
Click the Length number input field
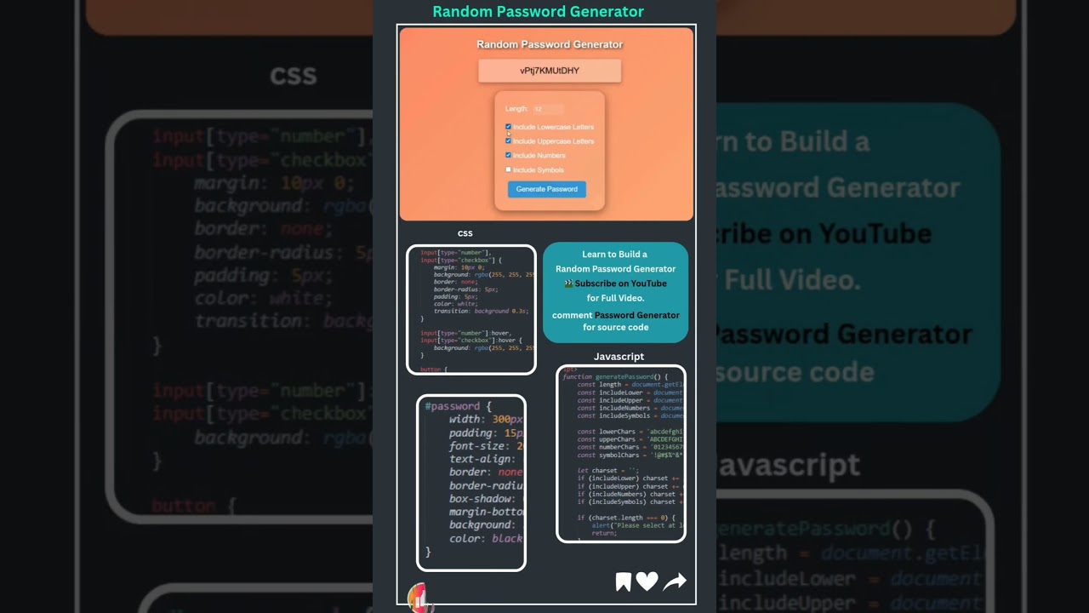[x=548, y=109]
